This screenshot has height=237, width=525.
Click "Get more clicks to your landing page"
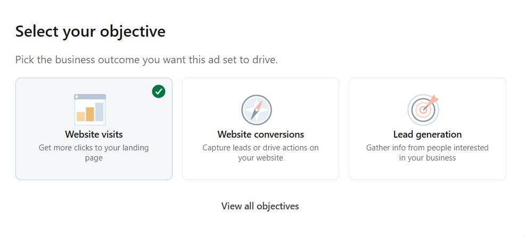click(x=94, y=153)
